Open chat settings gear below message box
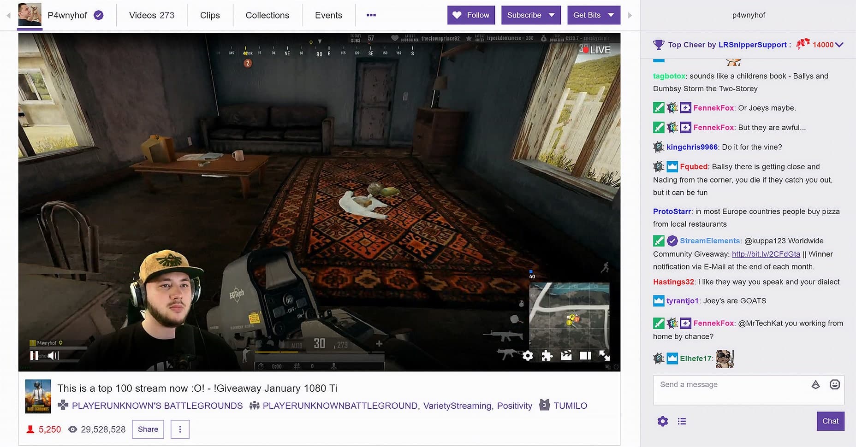The width and height of the screenshot is (856, 447). pos(663,421)
